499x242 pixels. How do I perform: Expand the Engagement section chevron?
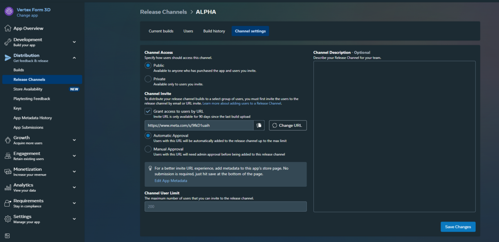74,156
